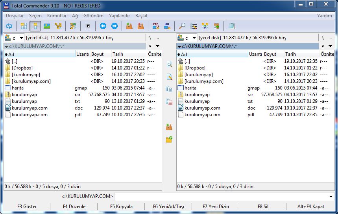Click the Alt+F4 Kapat button
338x214 pixels.
pyautogui.click(x=310, y=207)
